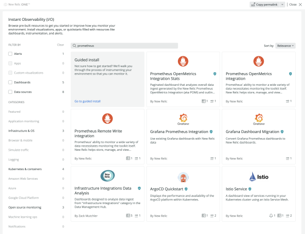Open Prometheus OpenMetrics Integration Stats title

(173, 76)
